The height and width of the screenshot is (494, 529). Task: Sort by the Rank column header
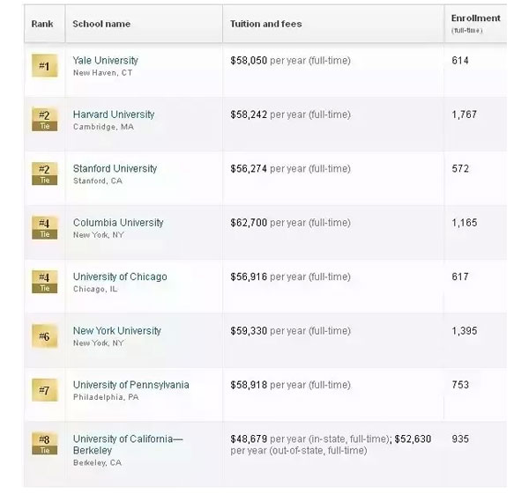[42, 24]
